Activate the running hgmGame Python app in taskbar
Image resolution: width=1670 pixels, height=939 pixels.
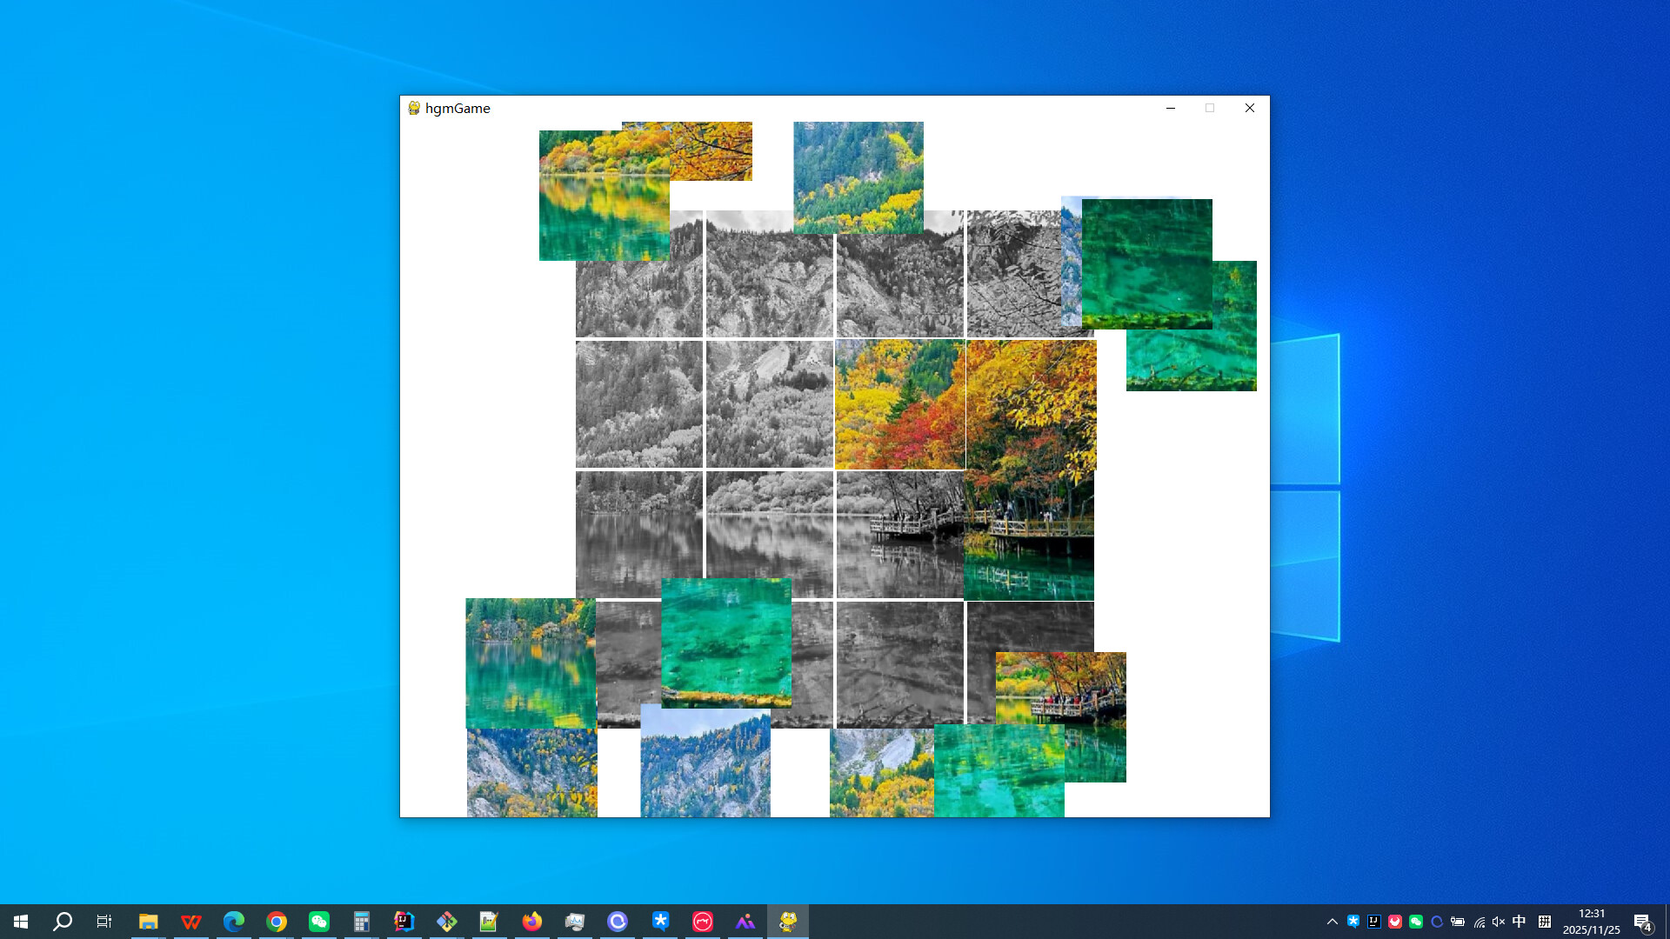tap(788, 921)
